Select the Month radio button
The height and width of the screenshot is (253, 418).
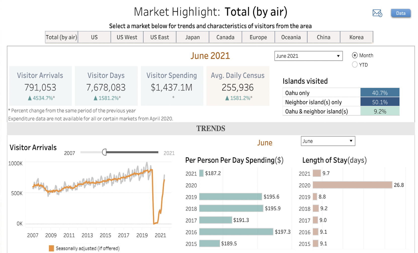pyautogui.click(x=355, y=55)
